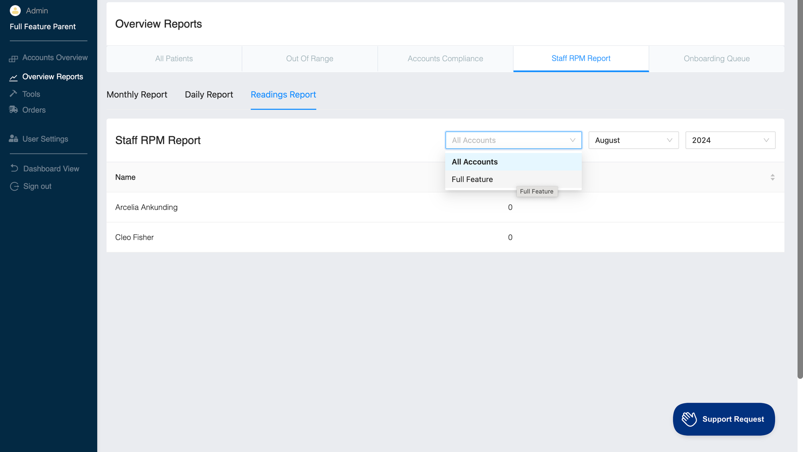Viewport: 803px width, 452px height.
Task: Switch to the Out Of Range tab
Action: (310, 59)
